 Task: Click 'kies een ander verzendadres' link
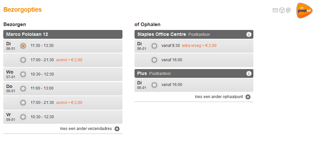[x=86, y=129]
